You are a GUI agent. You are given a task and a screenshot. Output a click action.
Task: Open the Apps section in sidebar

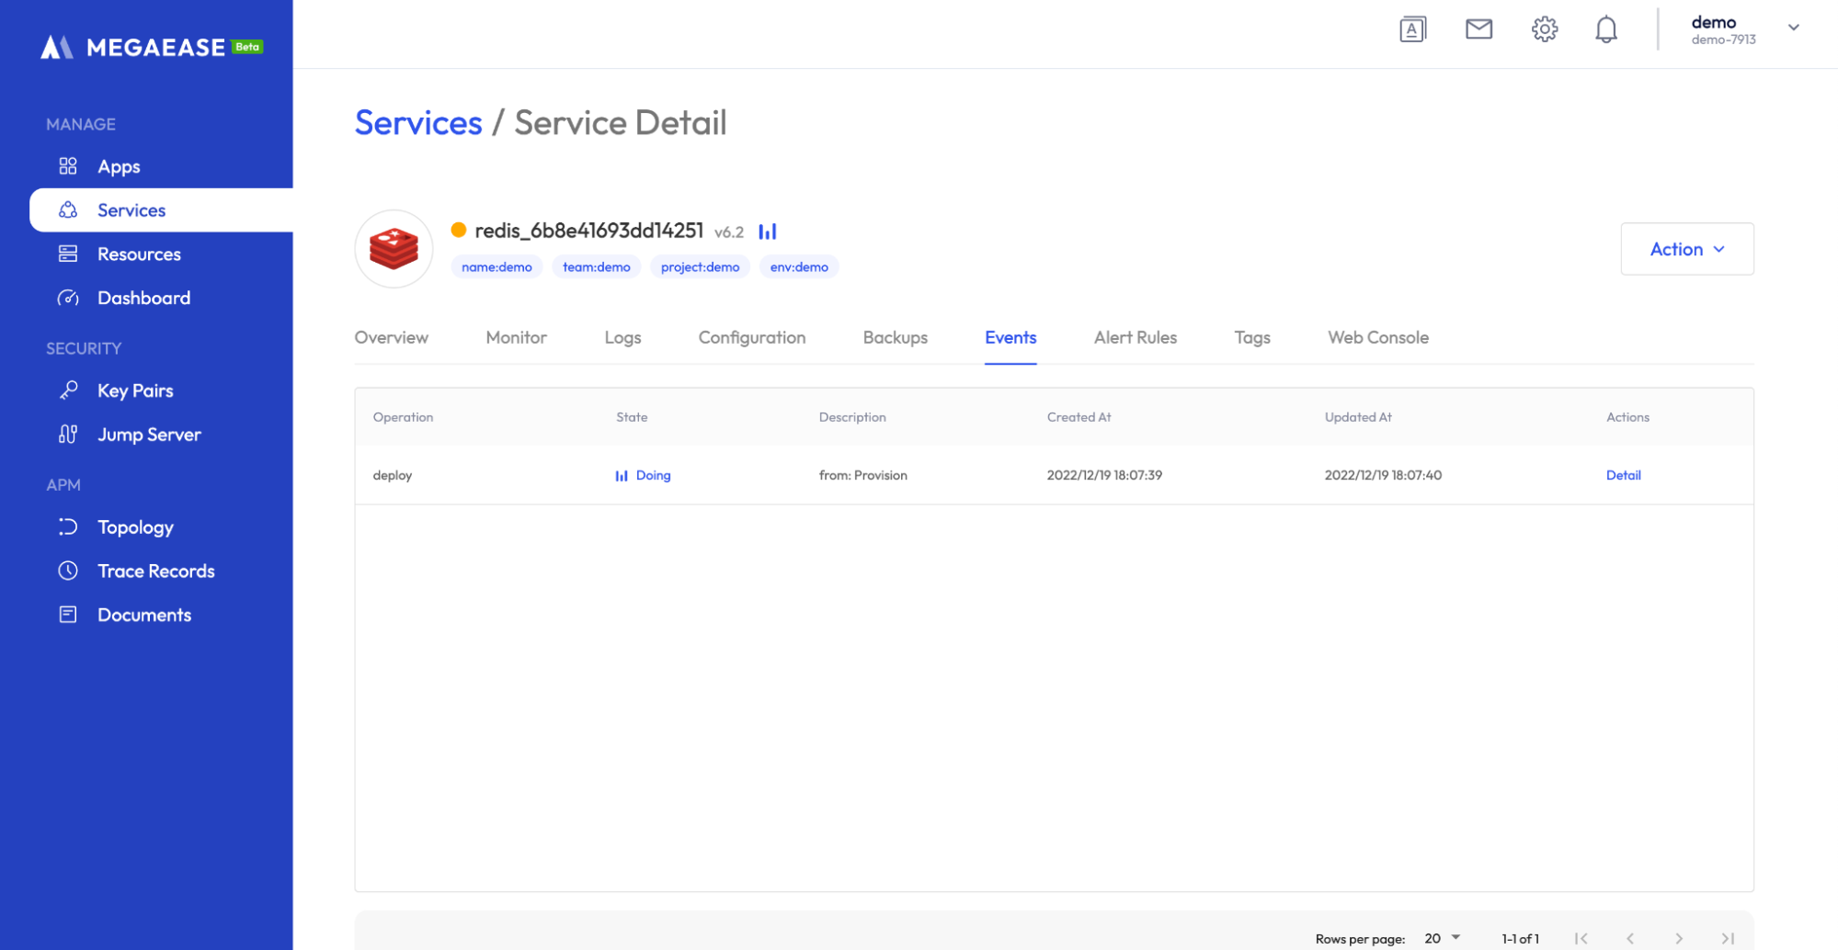(119, 166)
